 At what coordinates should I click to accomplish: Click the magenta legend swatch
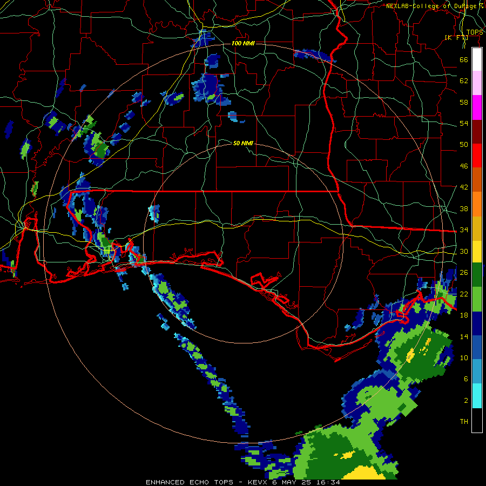pyautogui.click(x=477, y=107)
